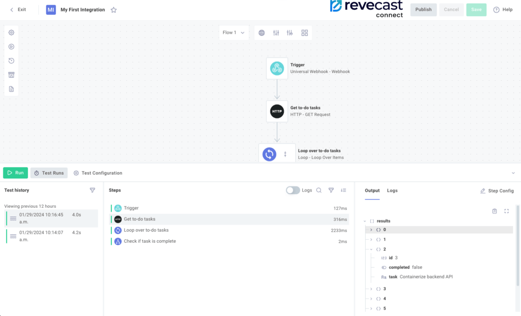Viewport: 521px width, 316px height.
Task: Click the green Run button
Action: pos(15,173)
